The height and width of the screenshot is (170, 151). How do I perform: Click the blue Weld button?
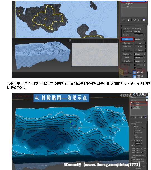pyautogui.click(x=127, y=39)
